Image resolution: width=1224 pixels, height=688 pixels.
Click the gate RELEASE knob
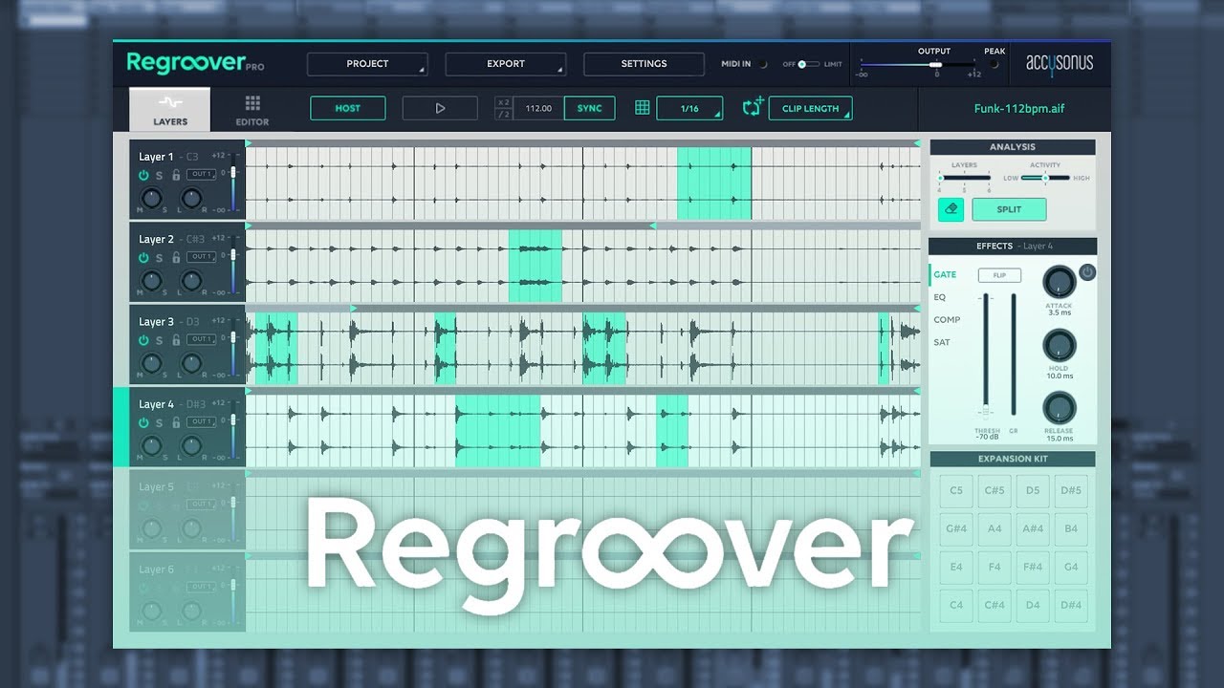tap(1059, 408)
